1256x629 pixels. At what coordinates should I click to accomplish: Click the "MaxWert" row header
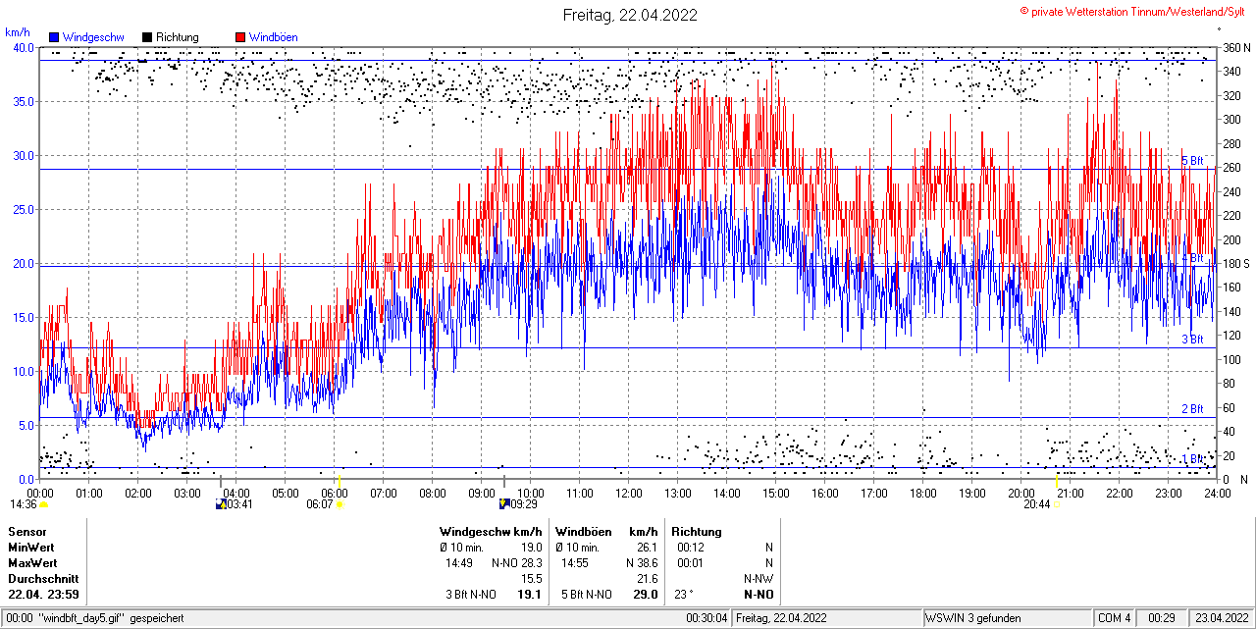32,563
